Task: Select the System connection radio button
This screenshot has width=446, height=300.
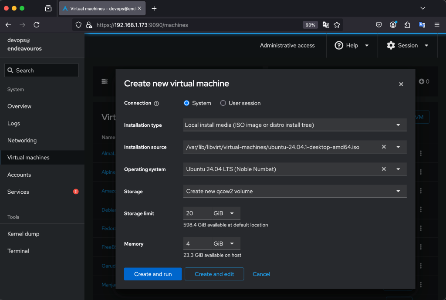Action: click(187, 103)
